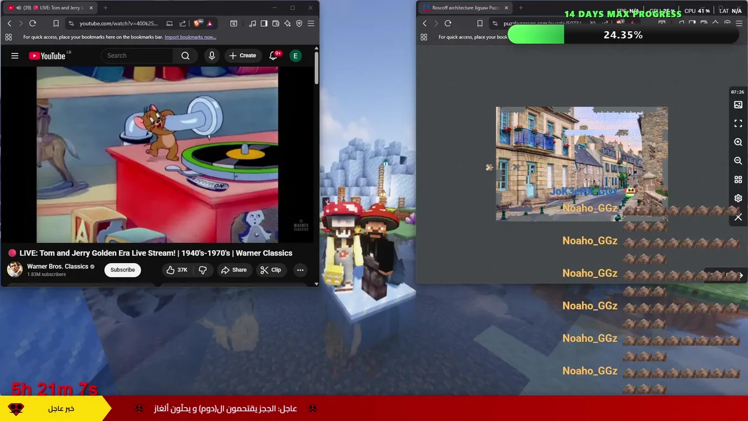Open the tab search icon in YouTube window toolbar
748x421 pixels.
(234, 23)
